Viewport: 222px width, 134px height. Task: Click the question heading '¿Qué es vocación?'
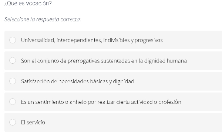[x=28, y=3]
